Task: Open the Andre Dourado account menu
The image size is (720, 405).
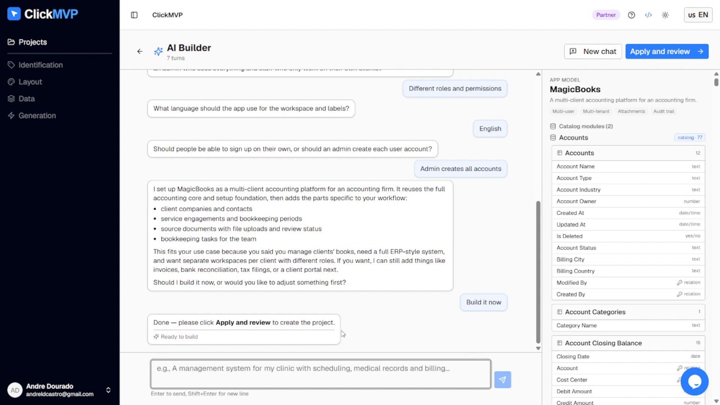Action: [x=60, y=390]
